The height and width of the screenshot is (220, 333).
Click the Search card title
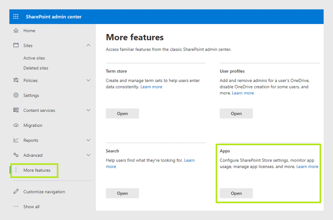(x=112, y=151)
